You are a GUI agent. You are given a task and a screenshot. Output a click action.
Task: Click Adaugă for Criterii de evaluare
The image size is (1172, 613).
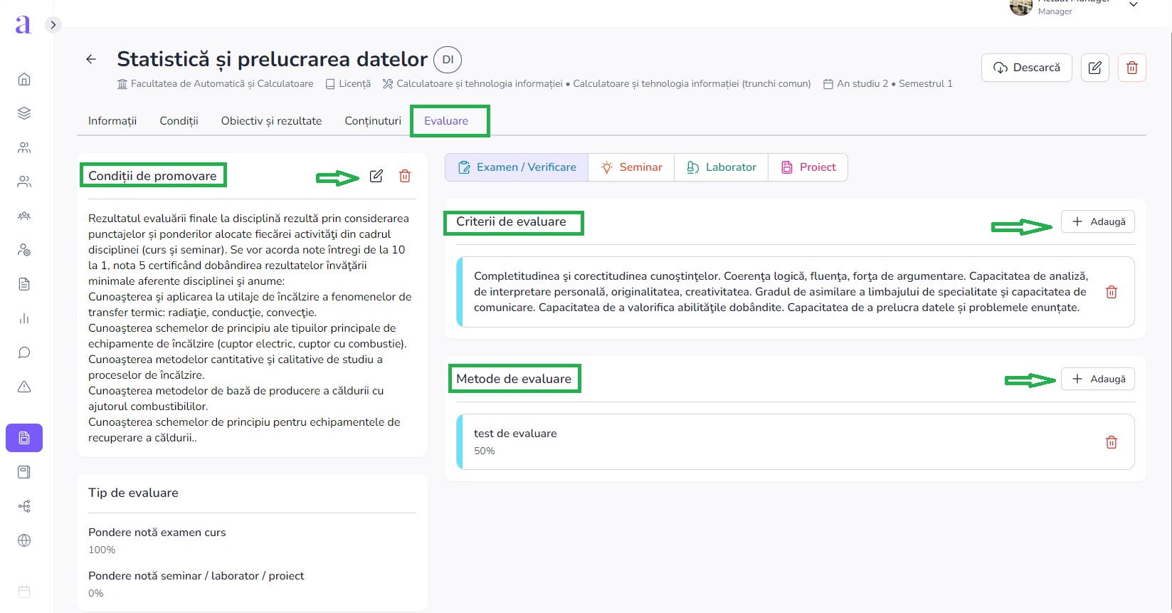[x=1097, y=221]
